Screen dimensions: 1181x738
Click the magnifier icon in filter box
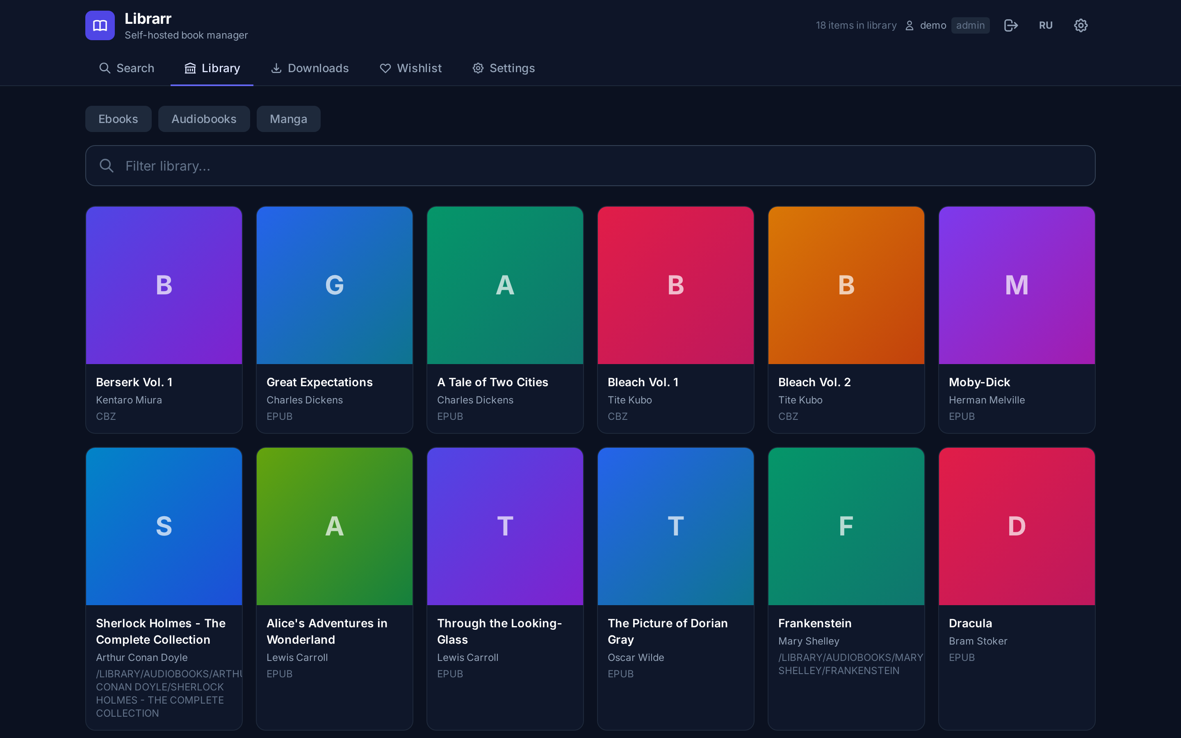pyautogui.click(x=106, y=166)
